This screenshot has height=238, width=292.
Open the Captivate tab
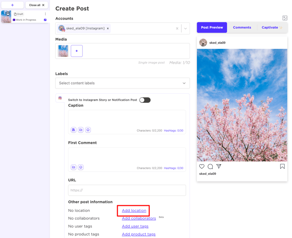click(270, 27)
